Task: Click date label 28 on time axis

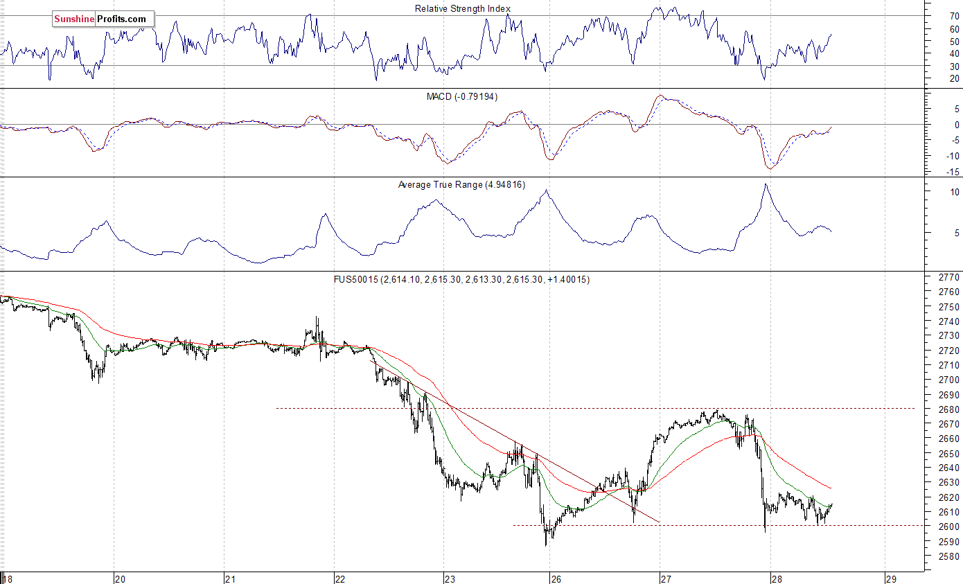Action: point(777,578)
